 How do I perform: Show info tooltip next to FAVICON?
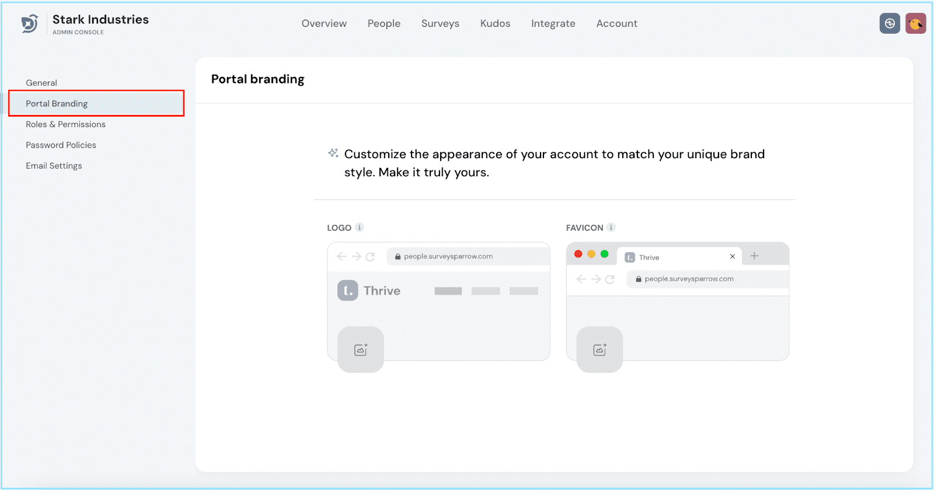click(x=611, y=228)
